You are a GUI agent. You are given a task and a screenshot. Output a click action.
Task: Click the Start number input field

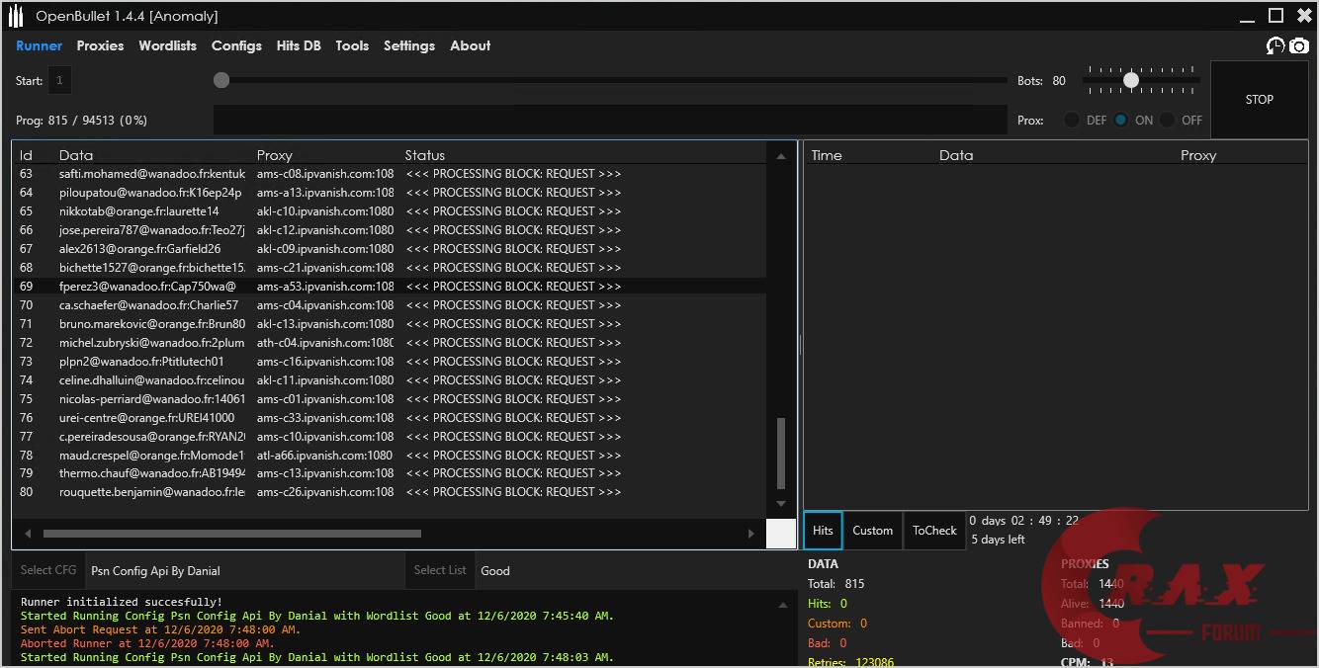pos(59,81)
